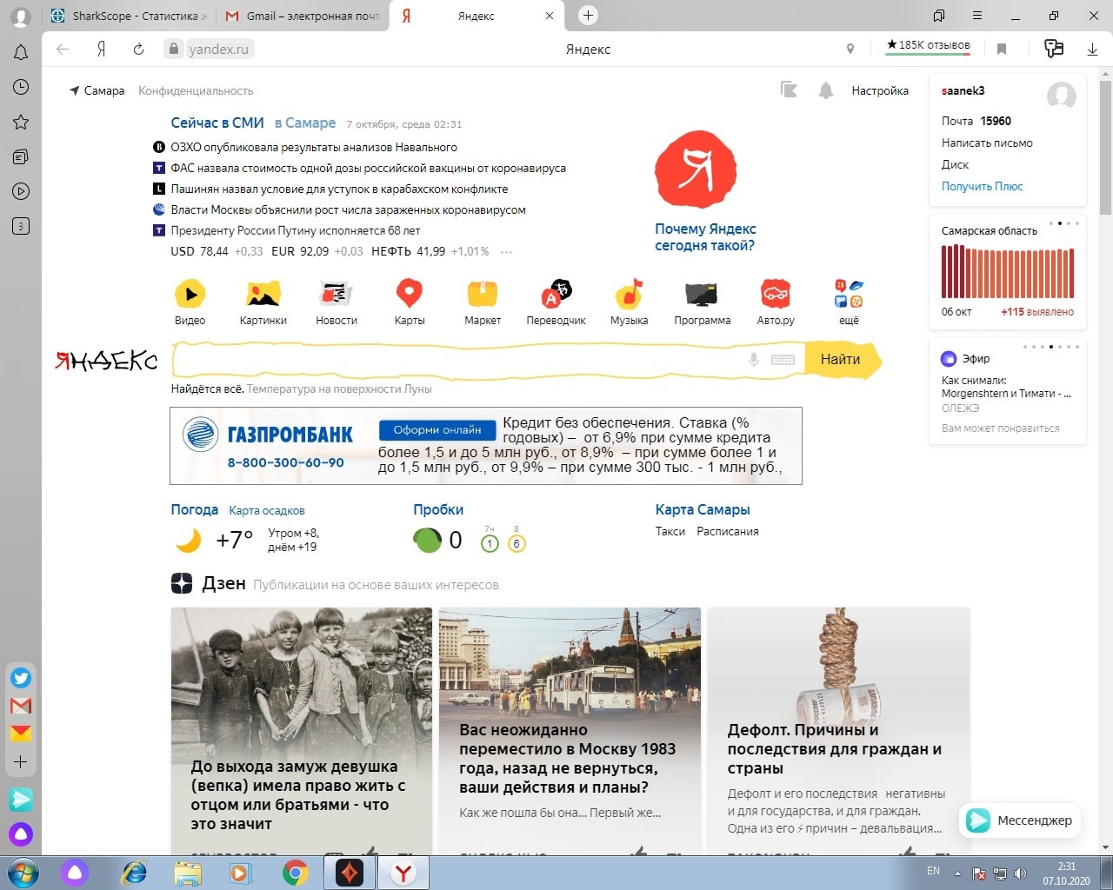Click the 'Оформи онлайн' ad button
Screen dimensions: 1113x890
[x=437, y=429]
